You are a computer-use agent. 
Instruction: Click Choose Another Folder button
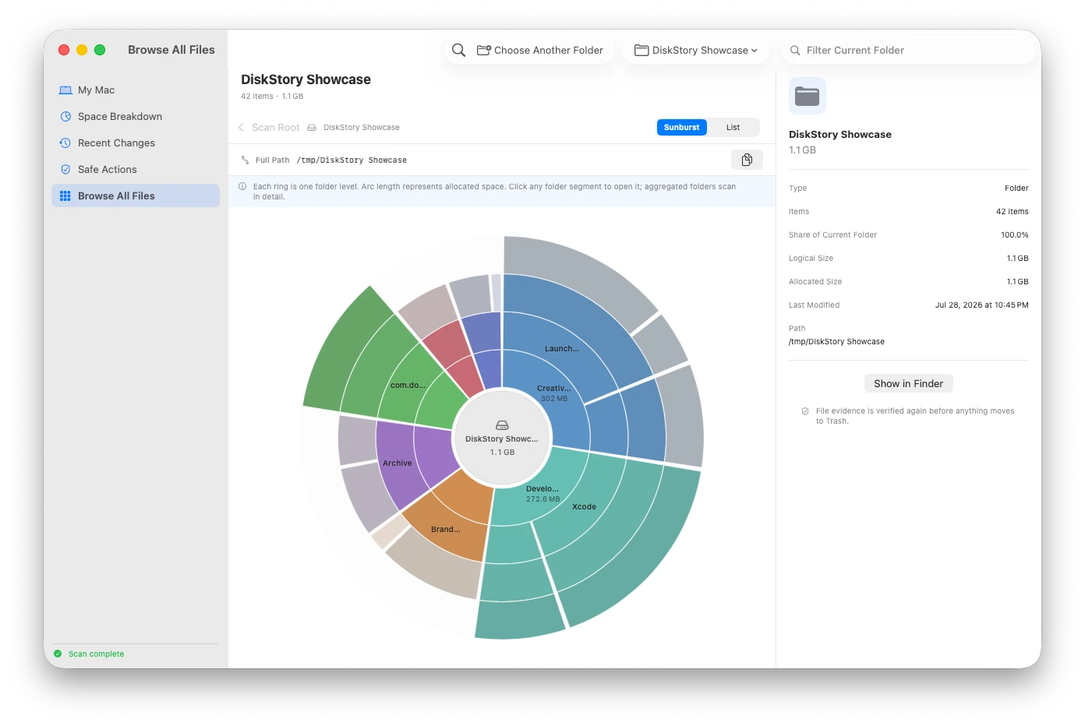click(539, 50)
